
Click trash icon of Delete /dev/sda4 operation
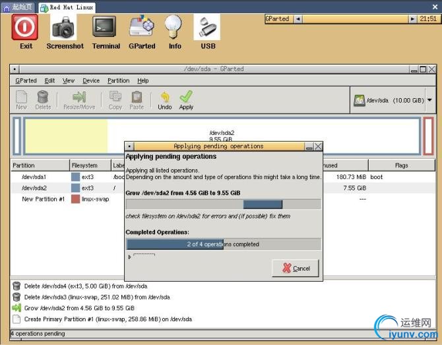[x=16, y=286]
